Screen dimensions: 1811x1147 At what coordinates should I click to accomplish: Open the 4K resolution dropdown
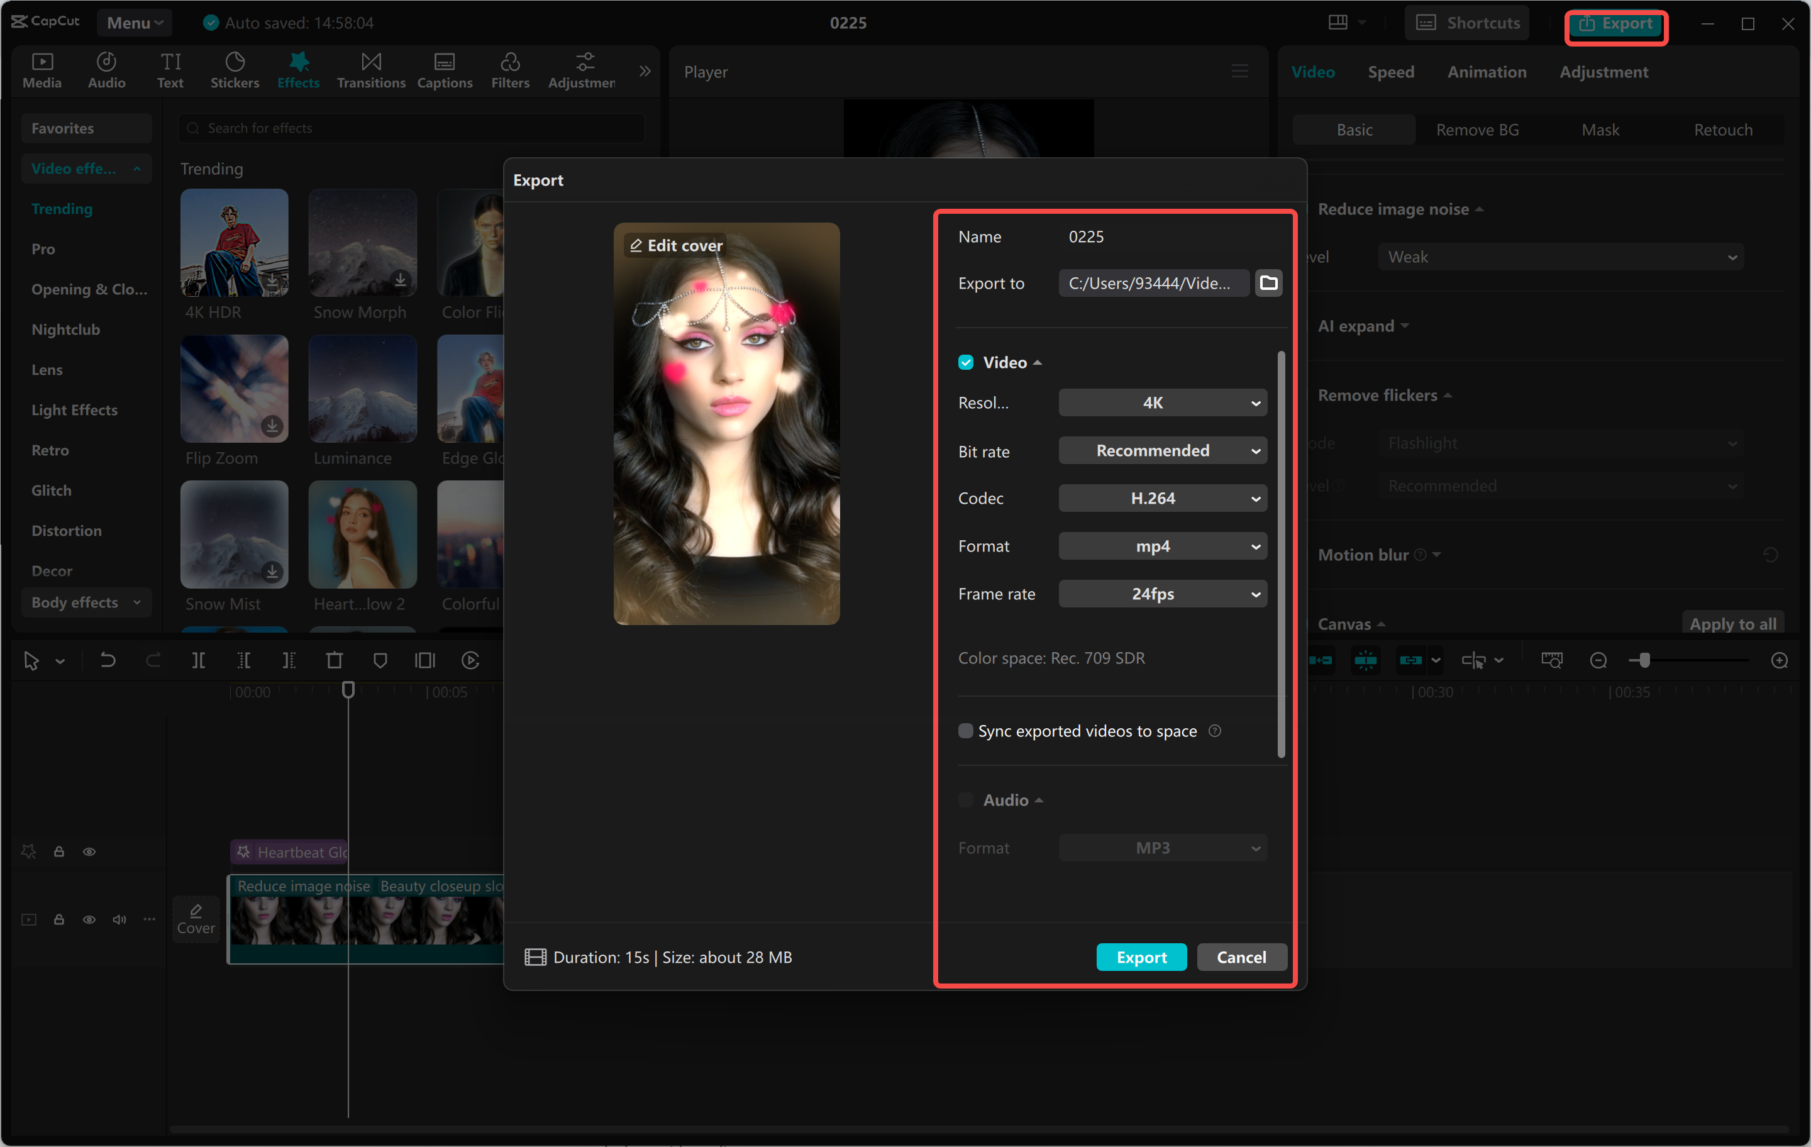point(1162,403)
